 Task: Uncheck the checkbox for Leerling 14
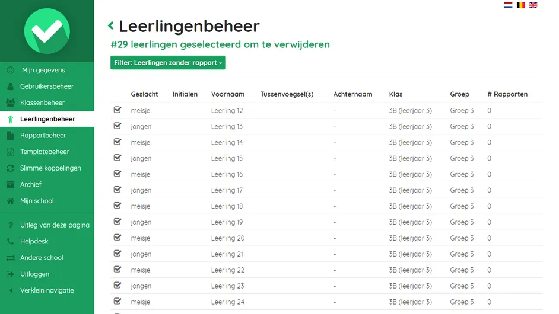pyautogui.click(x=117, y=142)
